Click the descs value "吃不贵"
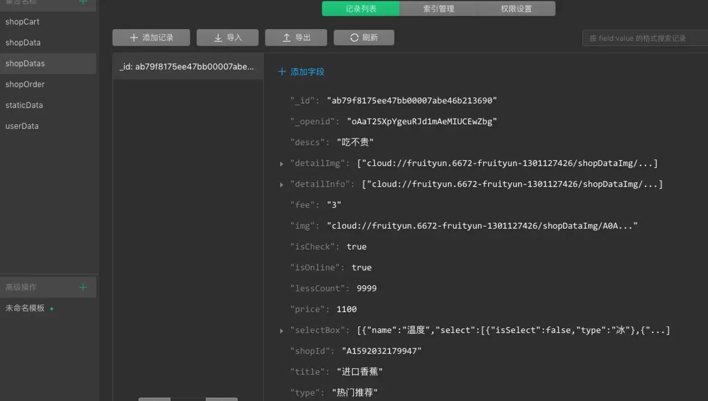 coord(356,142)
